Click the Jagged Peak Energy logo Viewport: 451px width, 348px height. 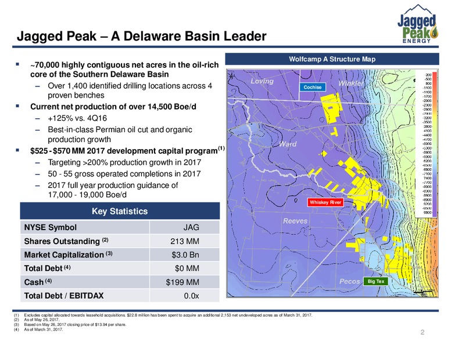click(418, 24)
